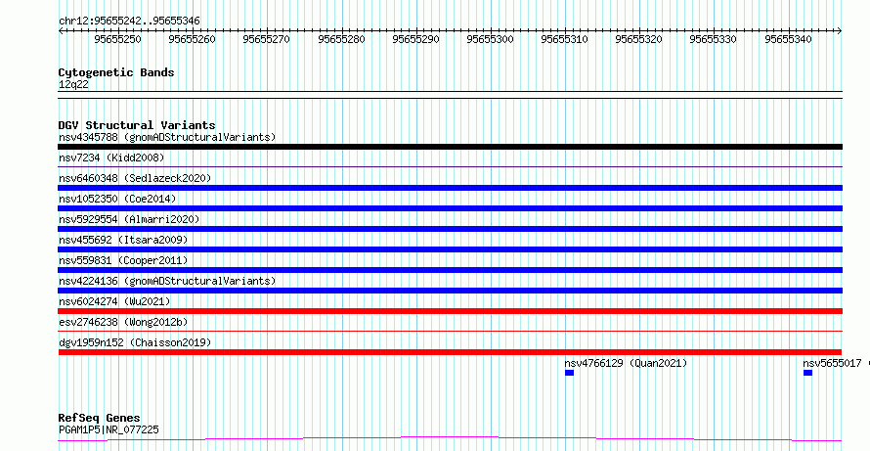Click the magenta PGAM1P5 gene line
The image size is (870, 451).
[x=450, y=439]
